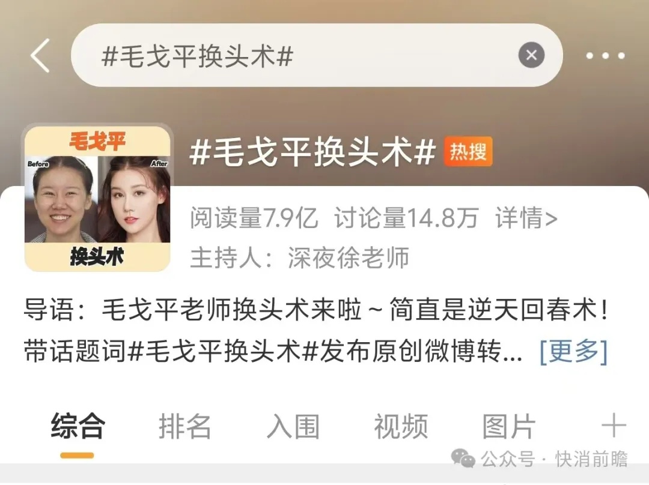The height and width of the screenshot is (485, 649).
Task: Tap the plus icon to add tab
Action: [x=614, y=426]
